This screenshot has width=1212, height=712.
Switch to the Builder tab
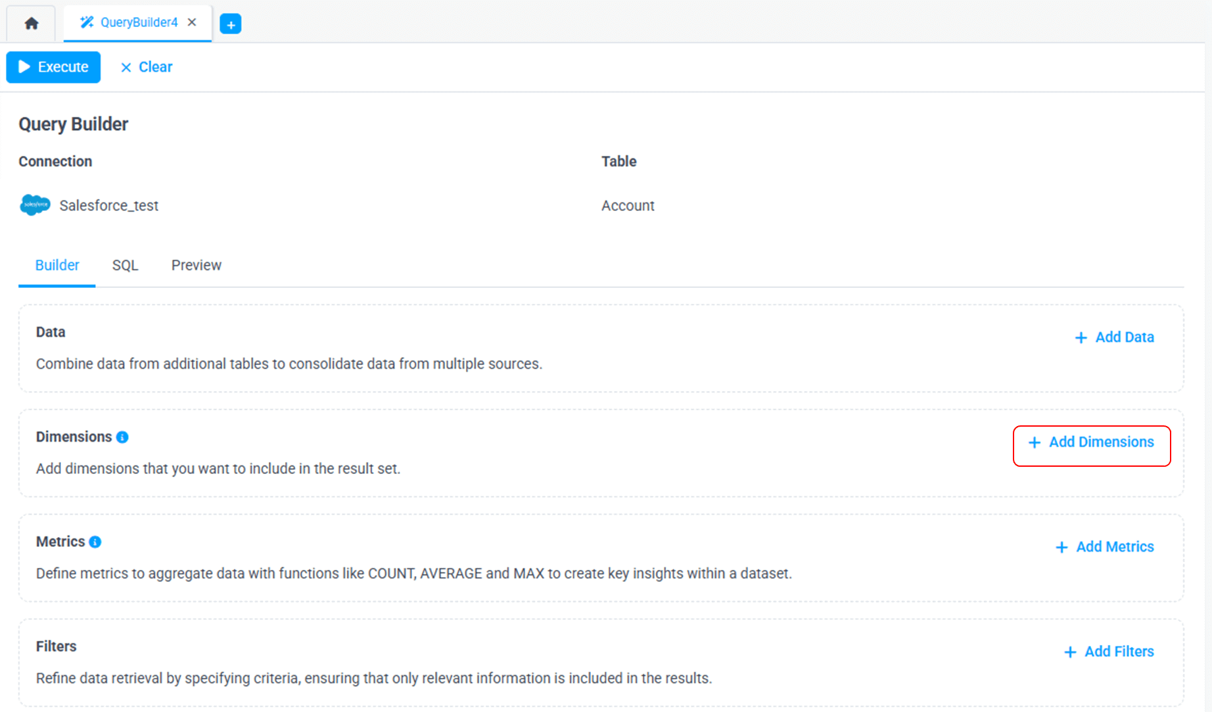(57, 265)
